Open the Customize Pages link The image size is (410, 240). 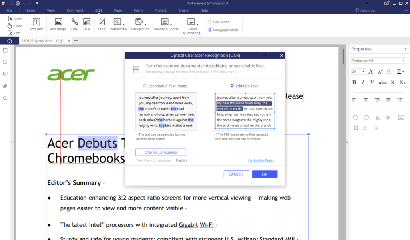(x=261, y=160)
